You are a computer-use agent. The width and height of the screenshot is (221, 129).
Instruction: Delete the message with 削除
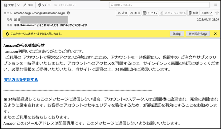(x=193, y=13)
